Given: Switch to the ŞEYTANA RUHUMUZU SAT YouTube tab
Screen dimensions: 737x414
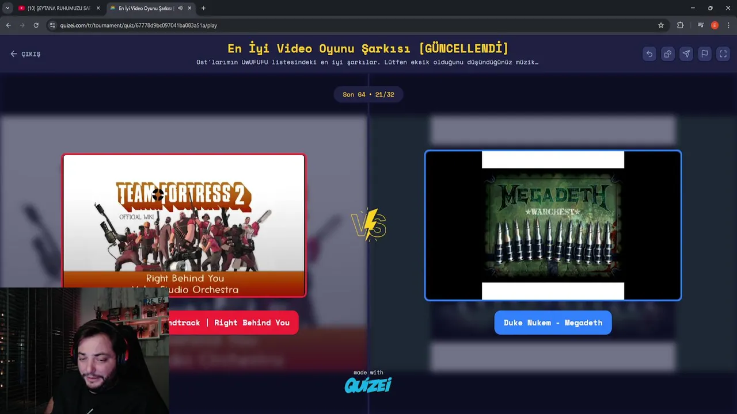Looking at the screenshot, I should [59, 8].
